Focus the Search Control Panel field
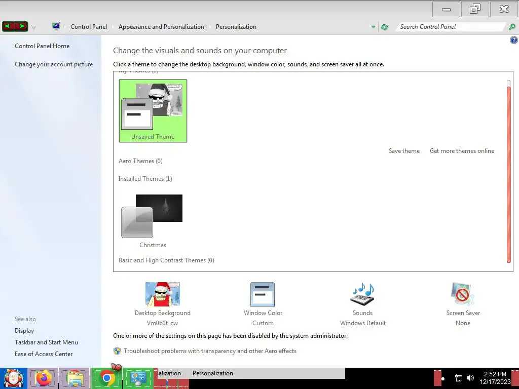The image size is (519, 389). [x=451, y=27]
